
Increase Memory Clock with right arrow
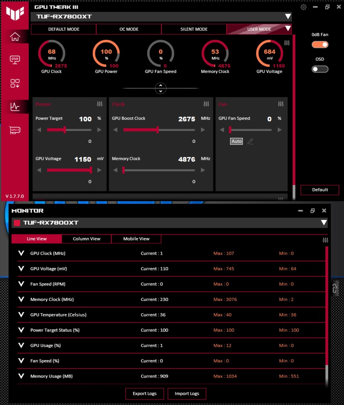203,170
